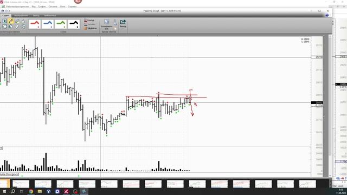Viewport: 347px width, 195px height.
Task: Open the Система menu in trading window
Action: click(x=53, y=6)
